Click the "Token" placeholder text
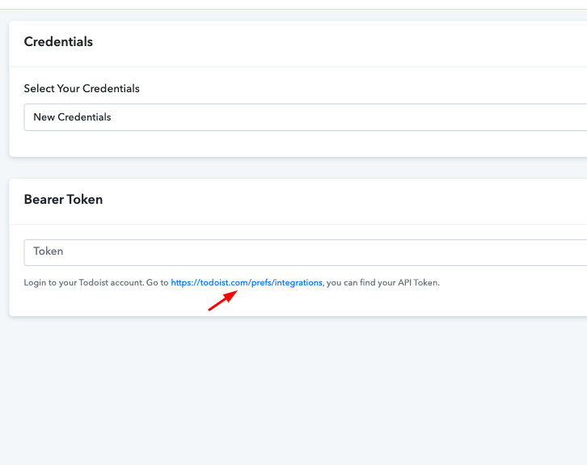Image resolution: width=587 pixels, height=465 pixels. click(x=49, y=252)
